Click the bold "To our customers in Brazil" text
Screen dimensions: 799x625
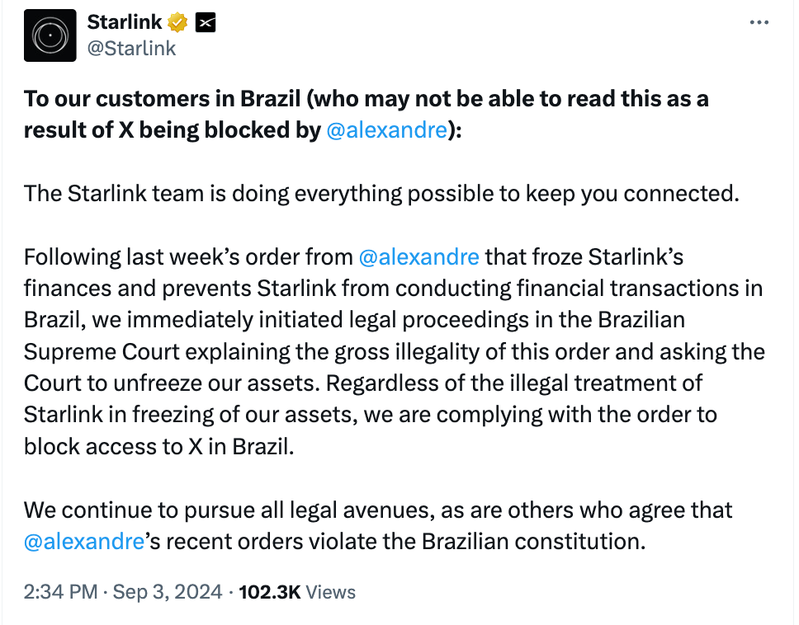164,99
